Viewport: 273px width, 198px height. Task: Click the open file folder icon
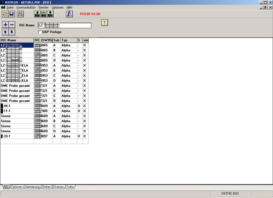click(x=5, y=14)
